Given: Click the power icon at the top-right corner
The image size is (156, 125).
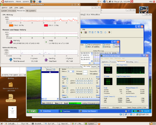Looking at the screenshot, I should (x=154, y=2).
